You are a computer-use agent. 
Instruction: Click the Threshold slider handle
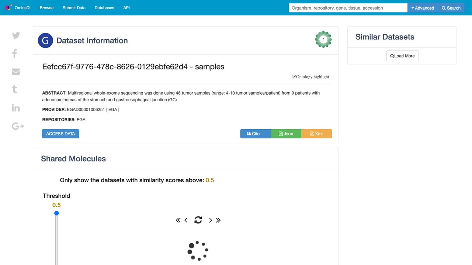click(56, 213)
